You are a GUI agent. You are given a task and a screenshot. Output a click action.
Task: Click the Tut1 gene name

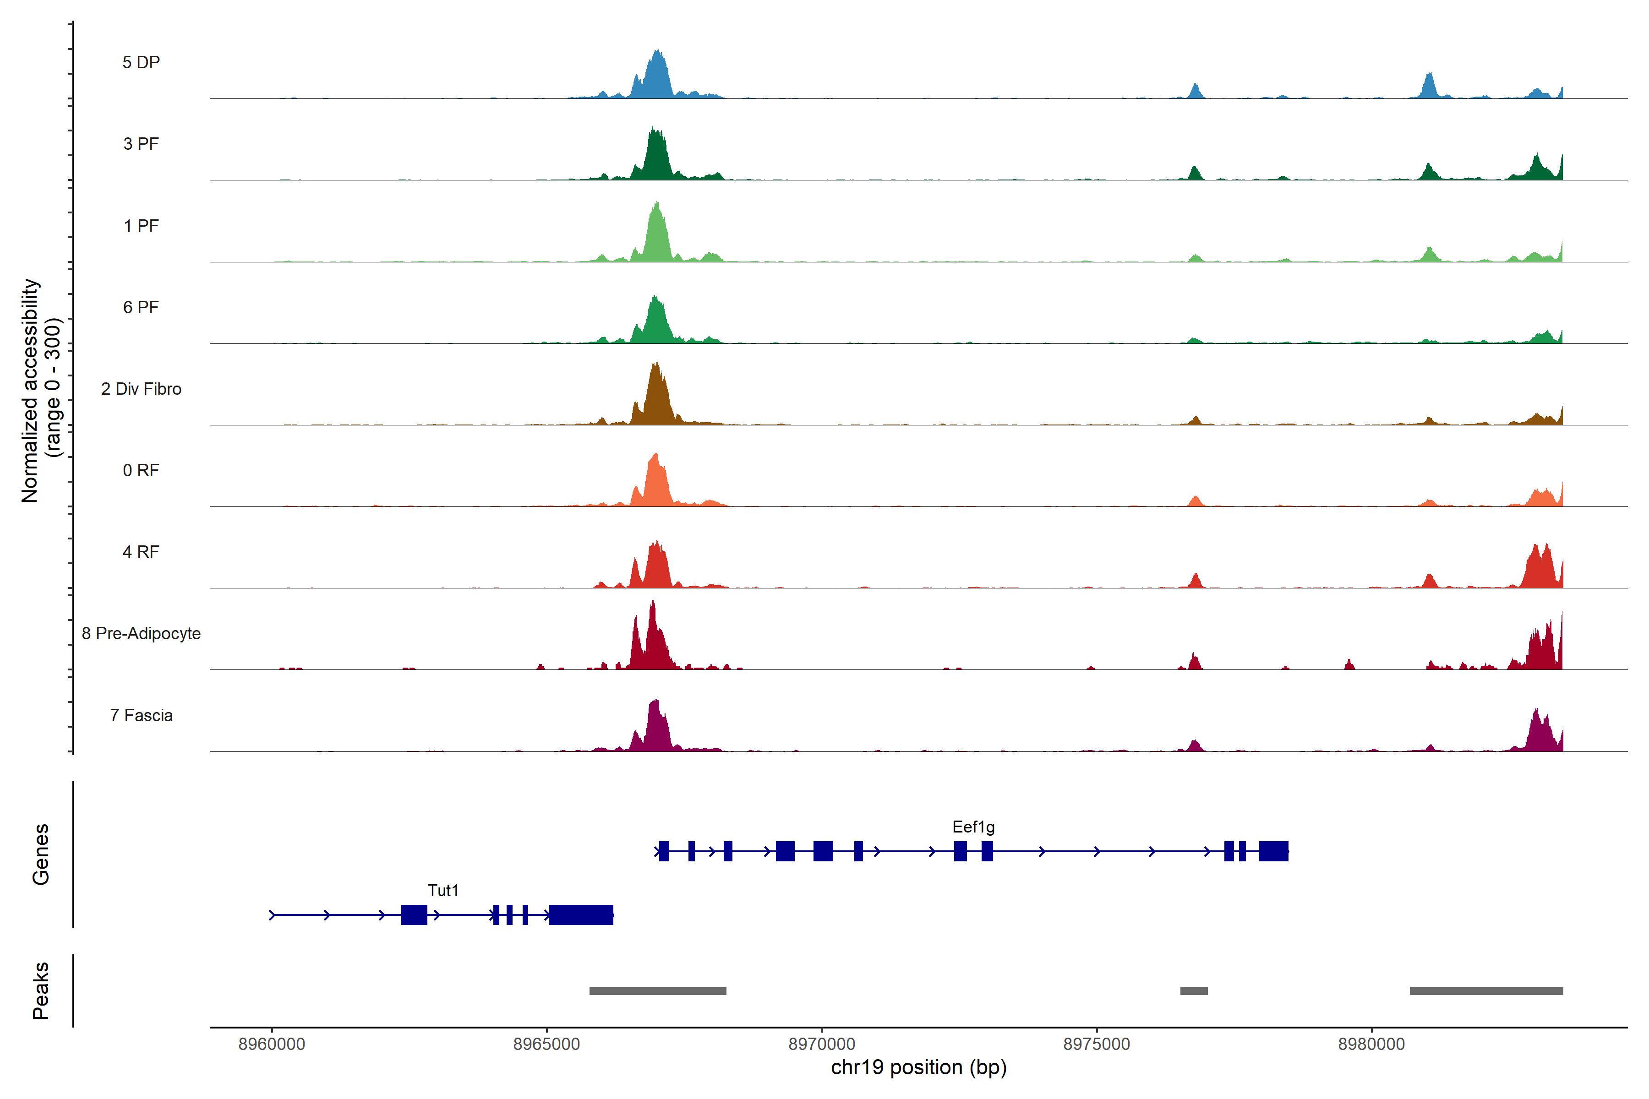(443, 890)
